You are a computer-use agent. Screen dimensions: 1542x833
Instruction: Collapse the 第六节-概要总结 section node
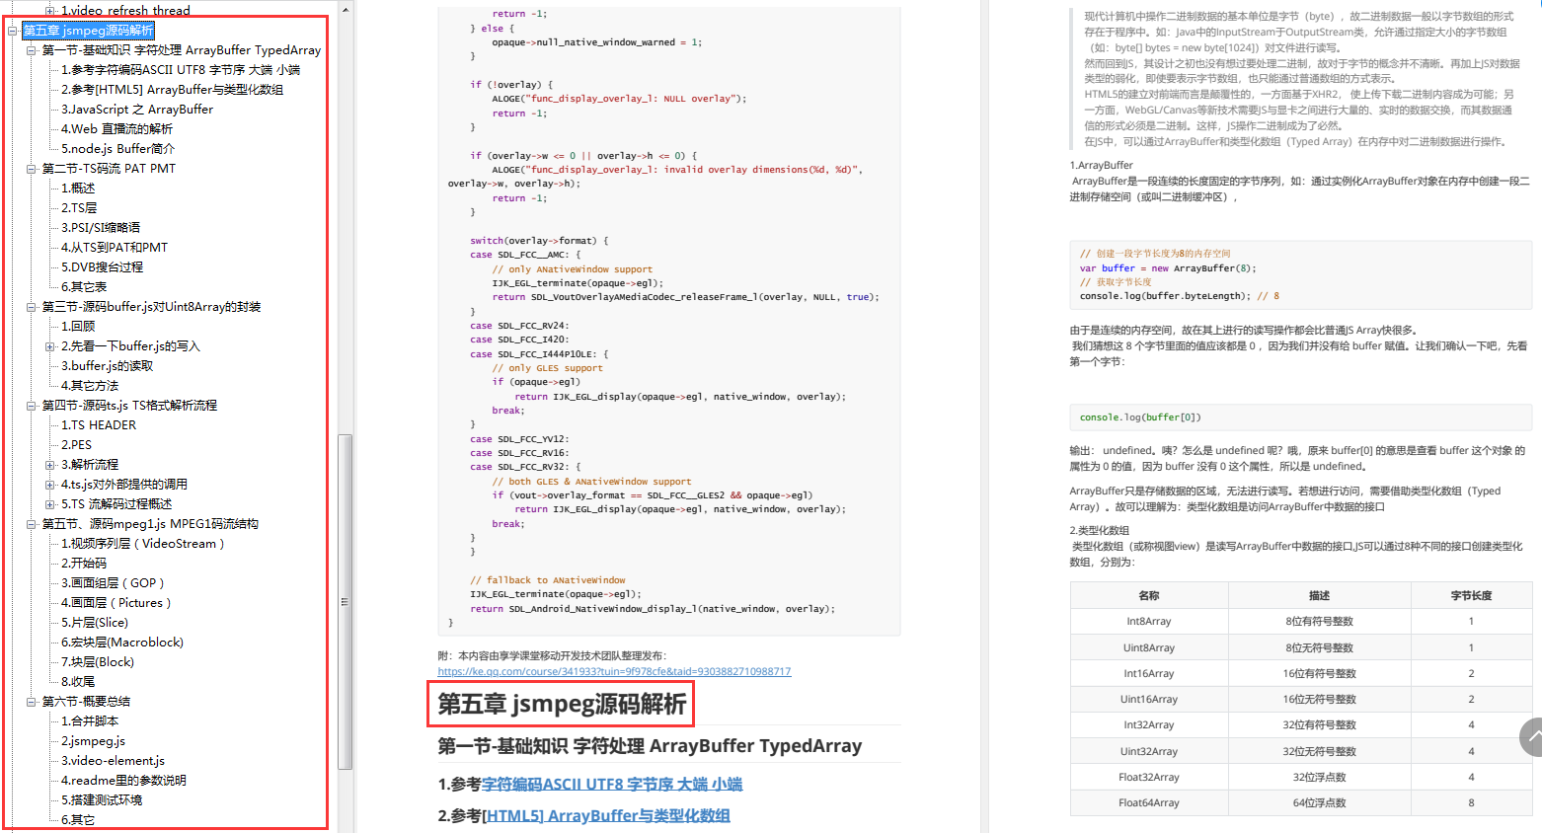click(31, 702)
